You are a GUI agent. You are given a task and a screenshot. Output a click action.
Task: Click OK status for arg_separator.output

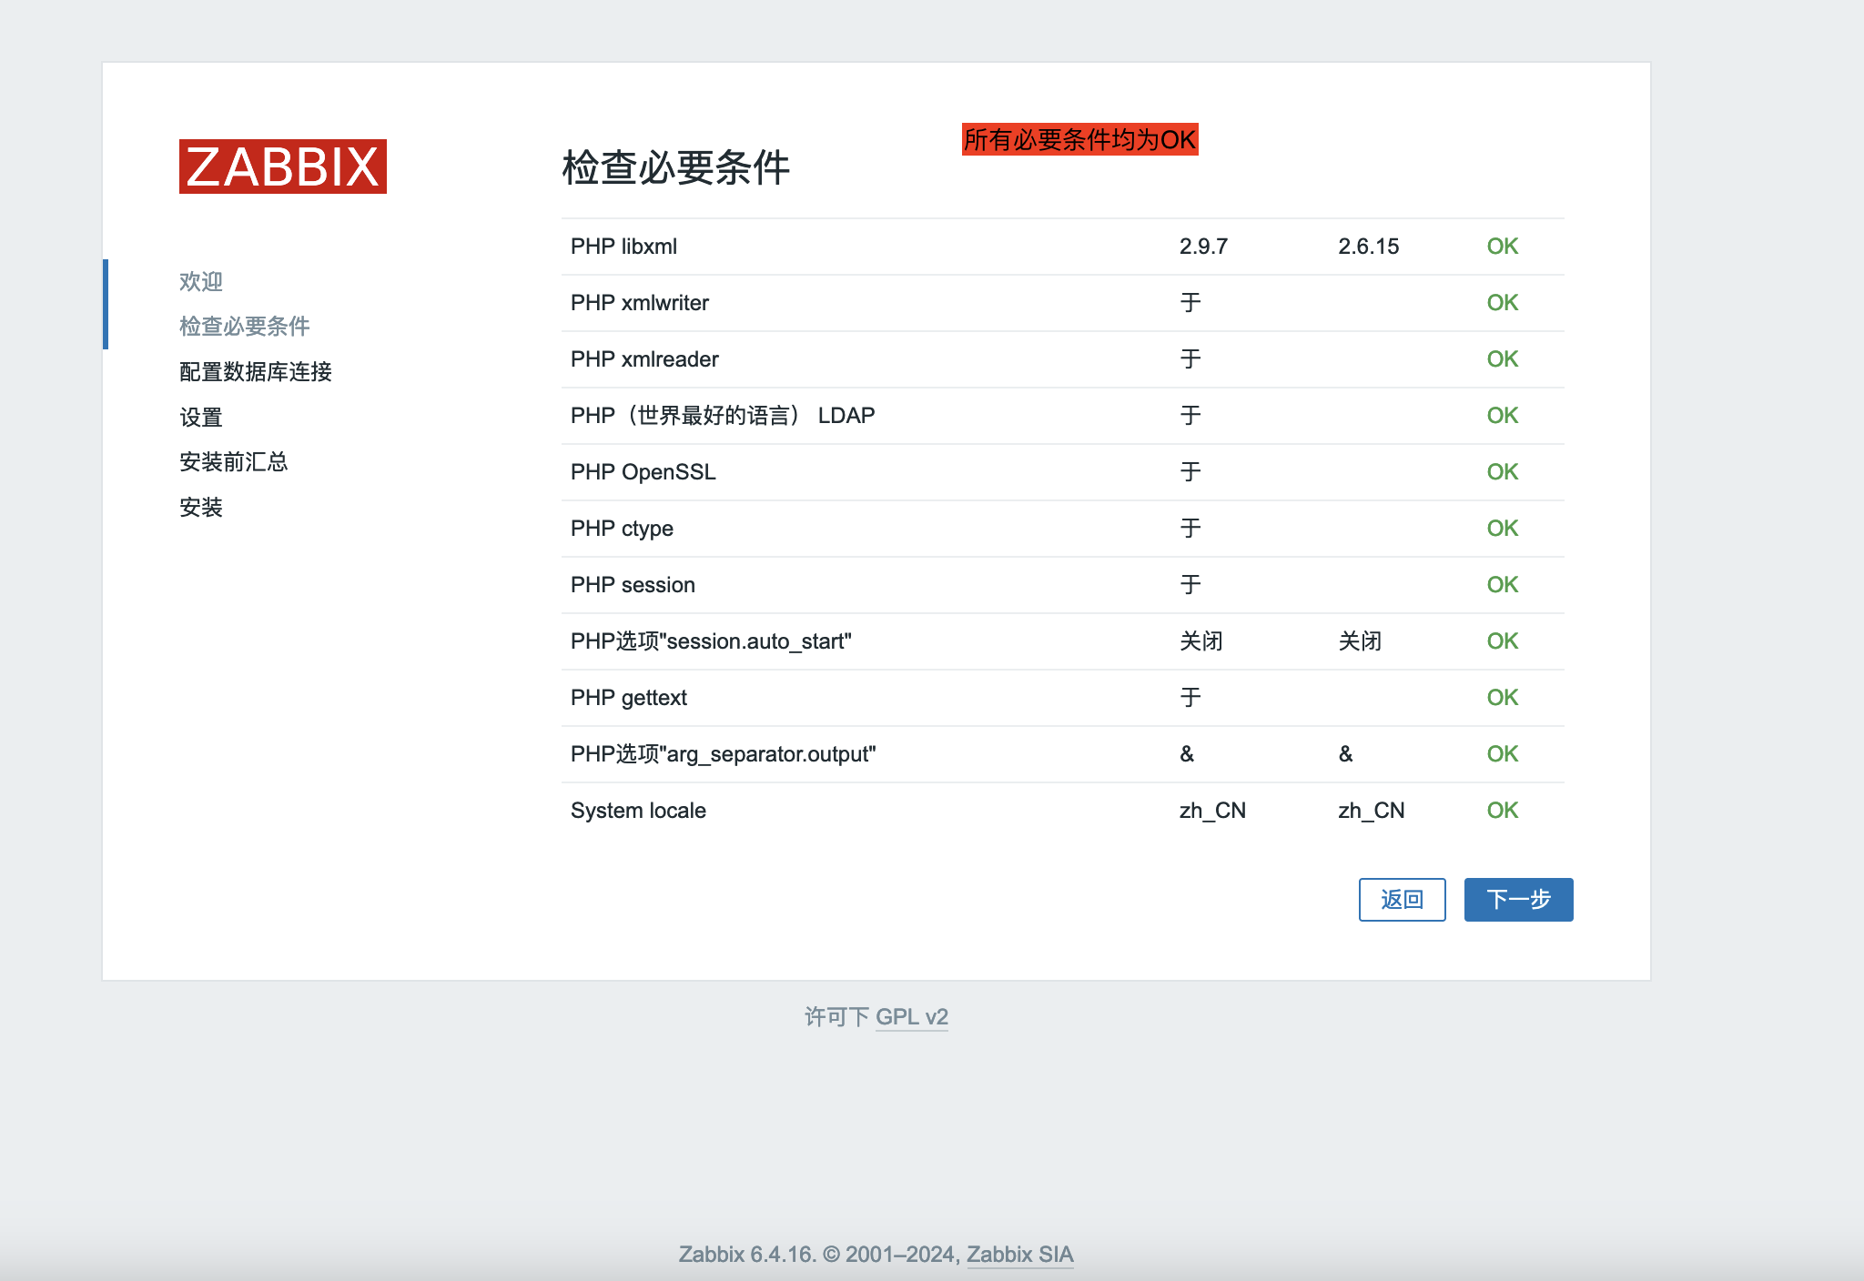(x=1502, y=753)
